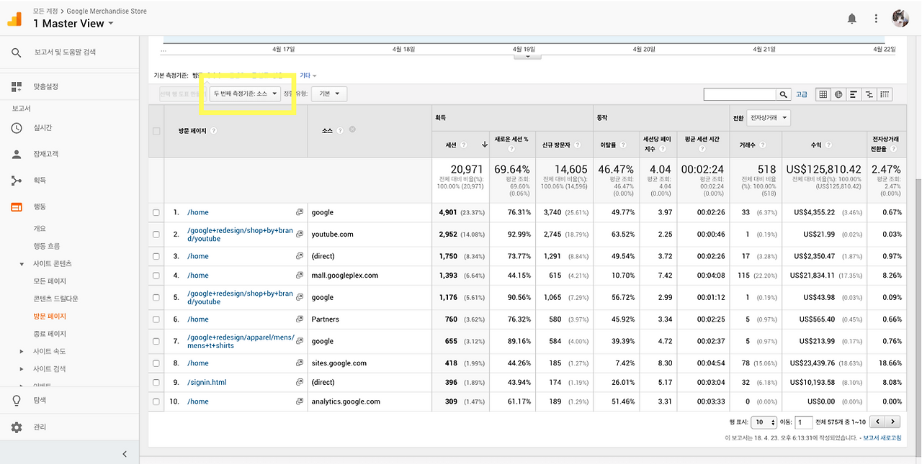The image size is (922, 464).
Task: Switch to pivot table view
Action: click(885, 94)
